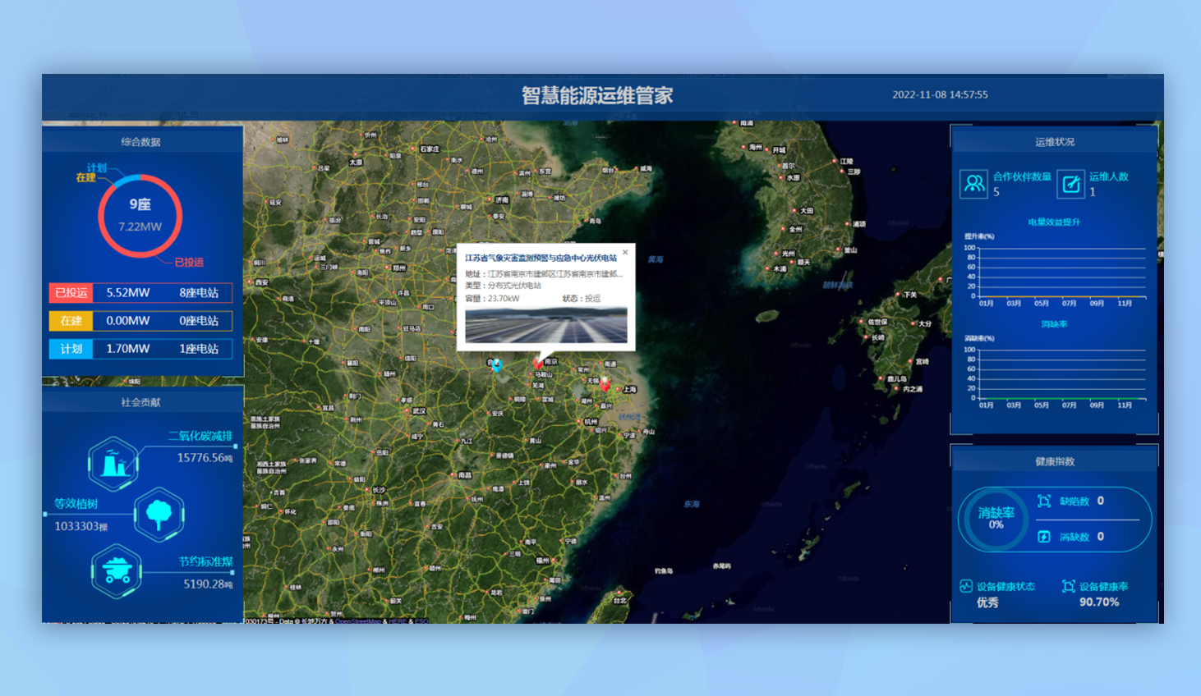Click the 合作伙伴数量 partners icon
This screenshot has width=1201, height=696.
(x=973, y=184)
